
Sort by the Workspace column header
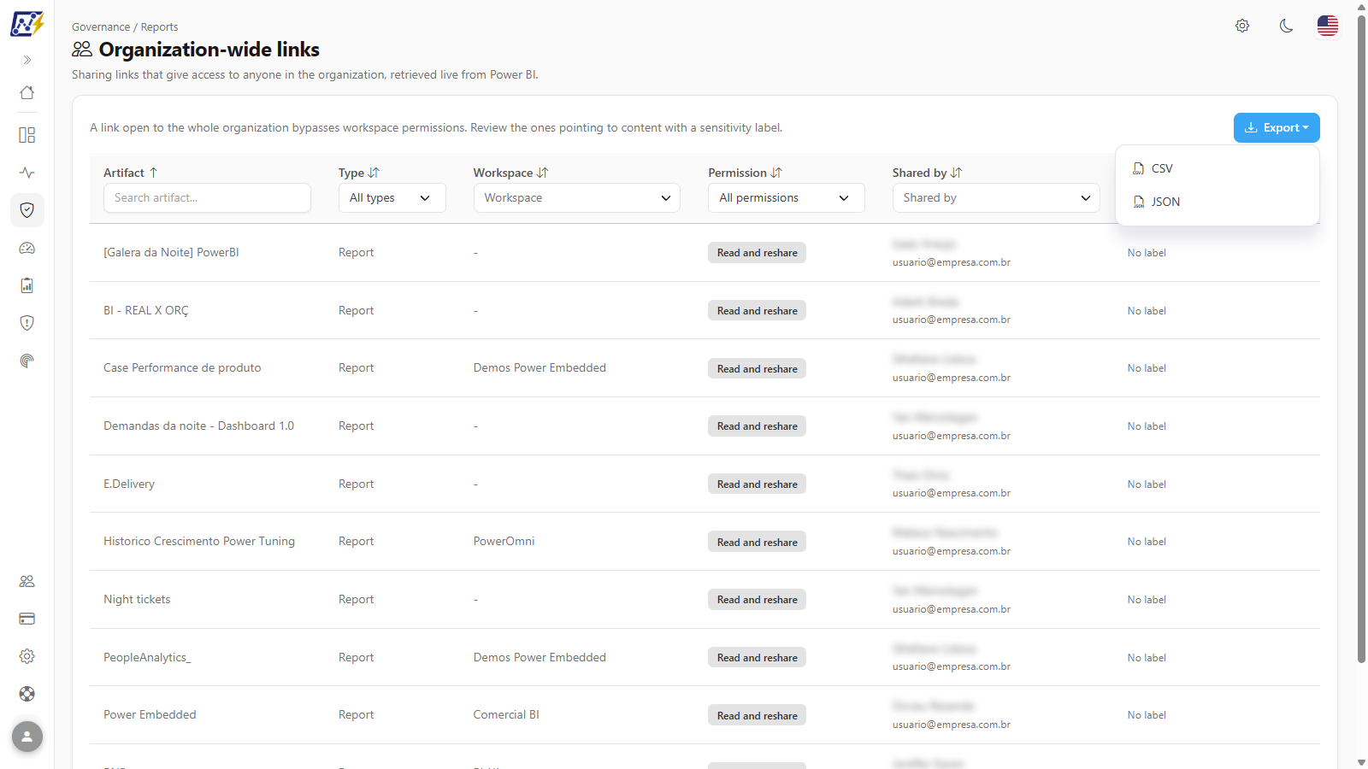[510, 173]
